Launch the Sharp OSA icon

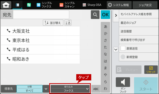(92, 5)
